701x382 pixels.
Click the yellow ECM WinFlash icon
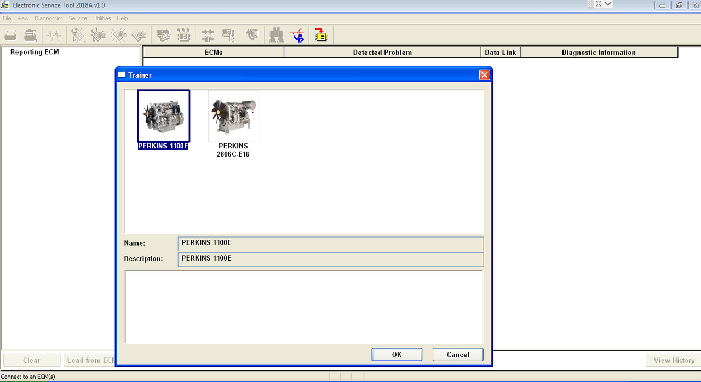321,36
